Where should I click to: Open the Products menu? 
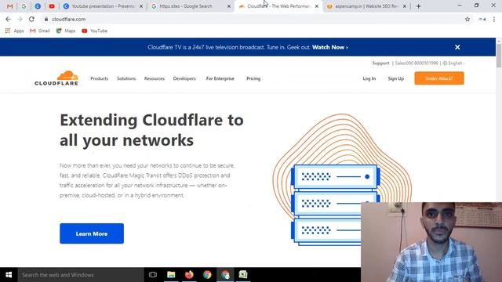(100, 78)
